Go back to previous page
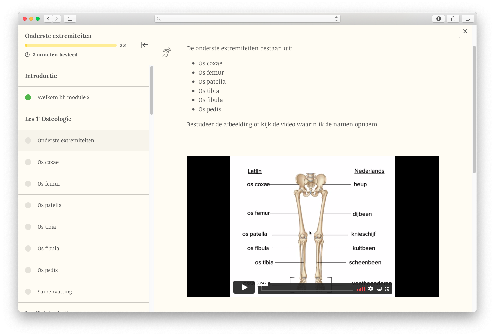 click(x=48, y=19)
